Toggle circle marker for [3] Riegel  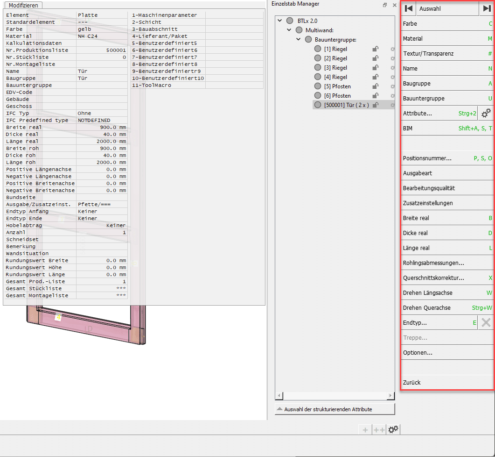tap(318, 68)
